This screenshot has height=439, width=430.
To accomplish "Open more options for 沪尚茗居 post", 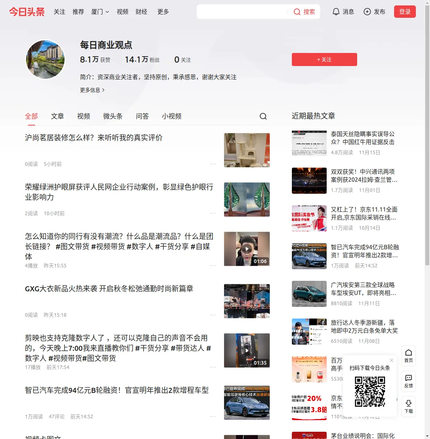I will coord(213,164).
